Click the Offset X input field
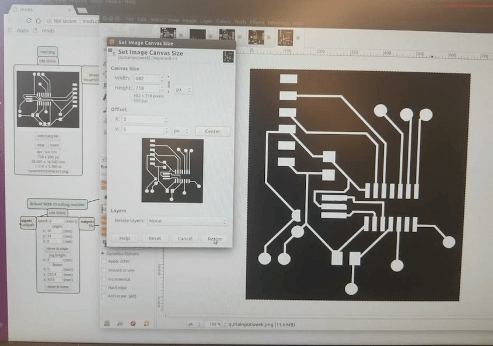This screenshot has width=493, height=346. (x=143, y=119)
